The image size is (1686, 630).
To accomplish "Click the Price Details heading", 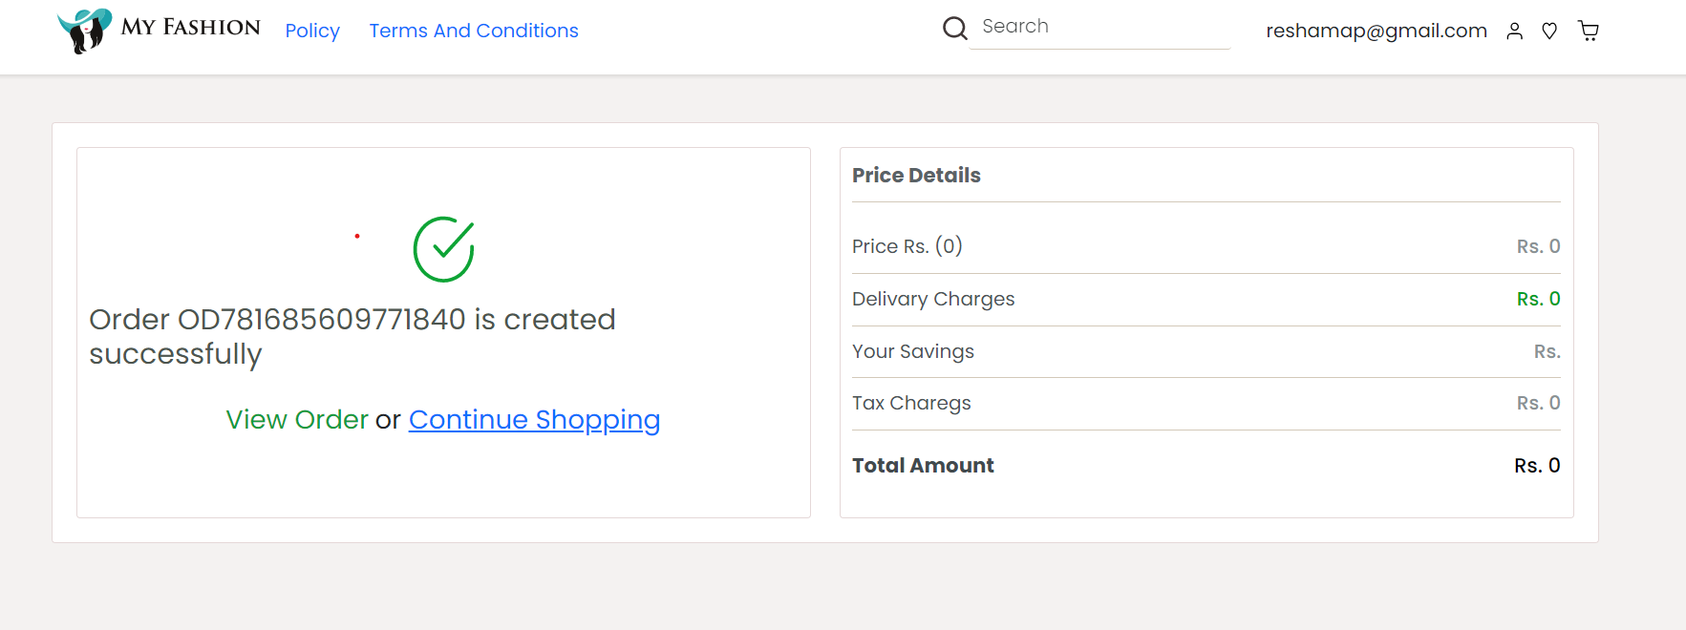I will [x=916, y=175].
